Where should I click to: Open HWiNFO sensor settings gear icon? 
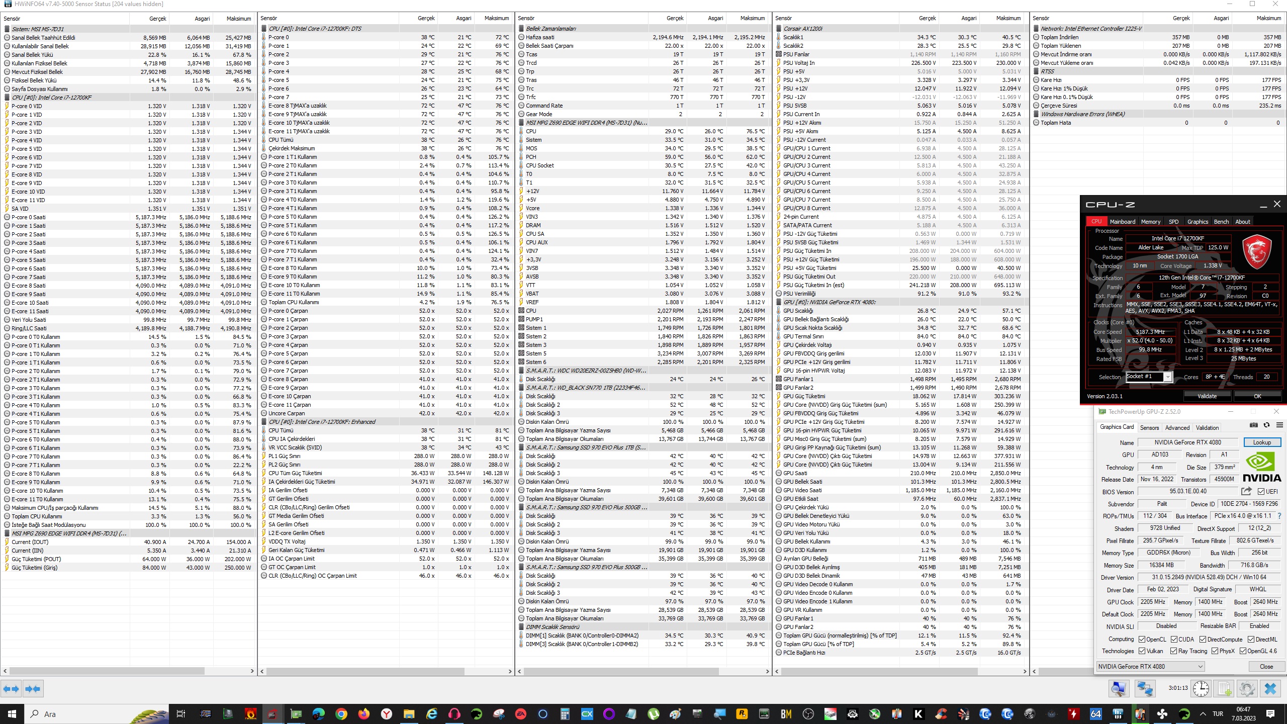coord(1247,688)
